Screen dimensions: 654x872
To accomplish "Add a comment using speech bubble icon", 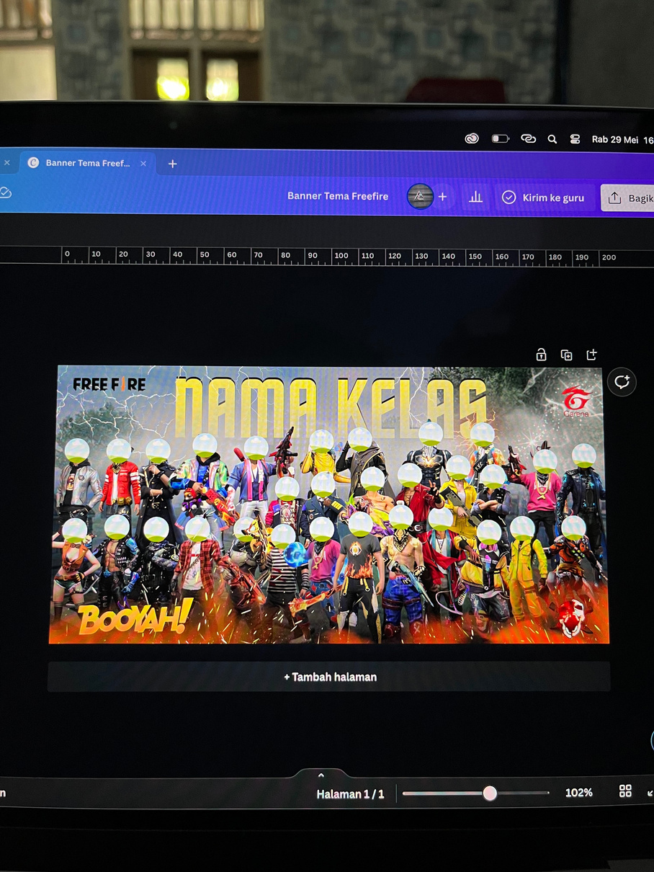I will (622, 382).
